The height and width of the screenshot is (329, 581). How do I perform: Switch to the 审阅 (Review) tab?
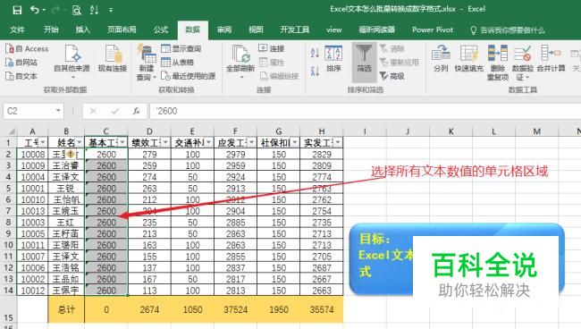pyautogui.click(x=224, y=30)
